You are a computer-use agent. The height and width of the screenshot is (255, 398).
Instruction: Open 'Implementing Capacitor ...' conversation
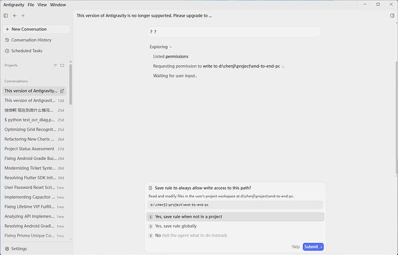pos(34,197)
